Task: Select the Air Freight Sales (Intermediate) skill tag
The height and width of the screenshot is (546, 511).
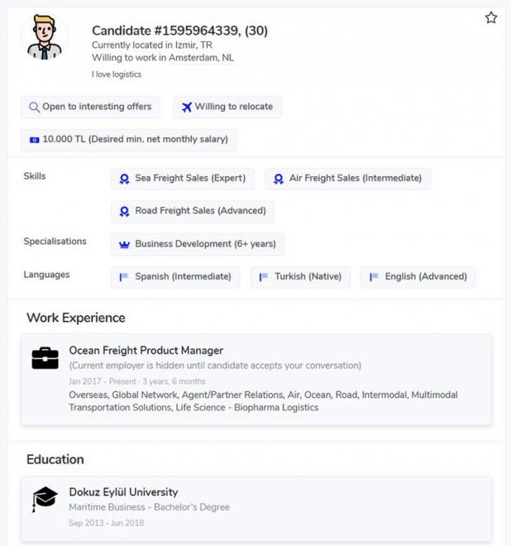Action: (347, 179)
